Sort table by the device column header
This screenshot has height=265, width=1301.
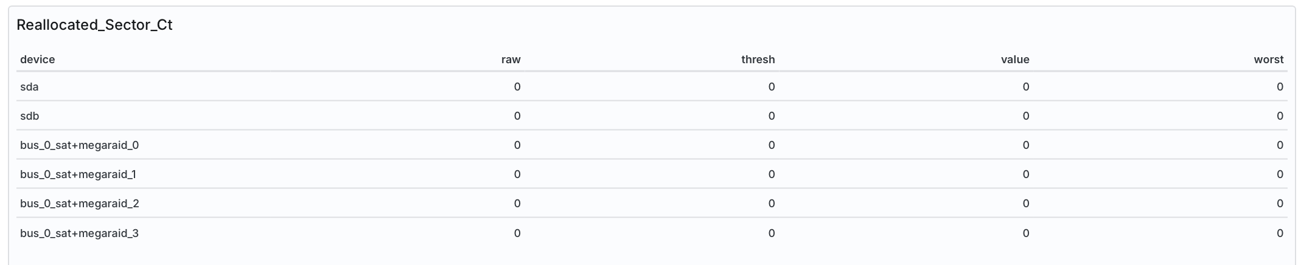tap(38, 60)
